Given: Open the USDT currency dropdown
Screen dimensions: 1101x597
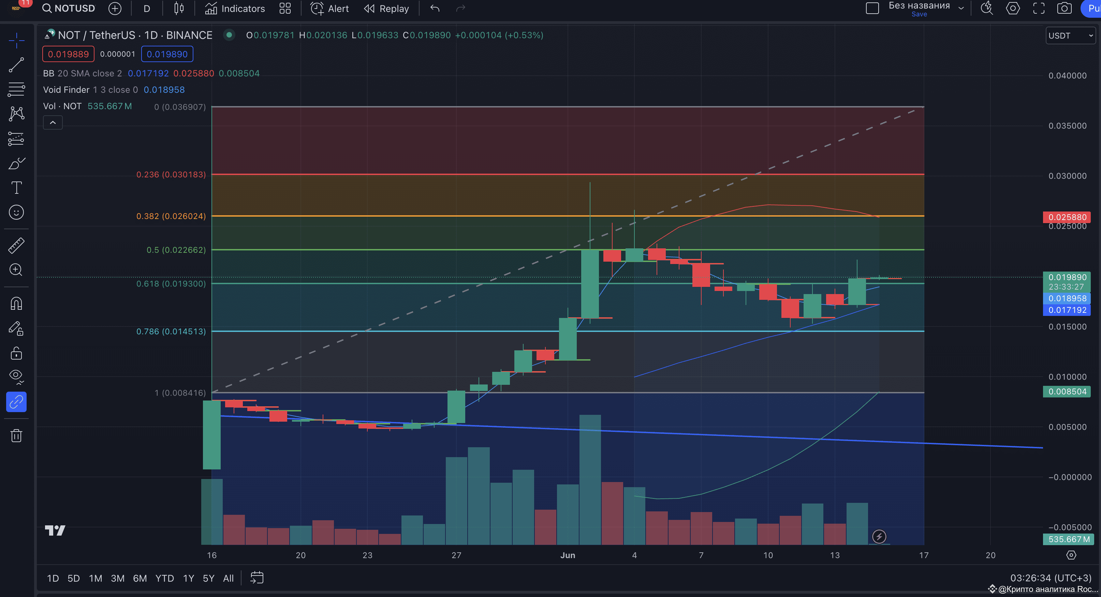Looking at the screenshot, I should point(1070,35).
